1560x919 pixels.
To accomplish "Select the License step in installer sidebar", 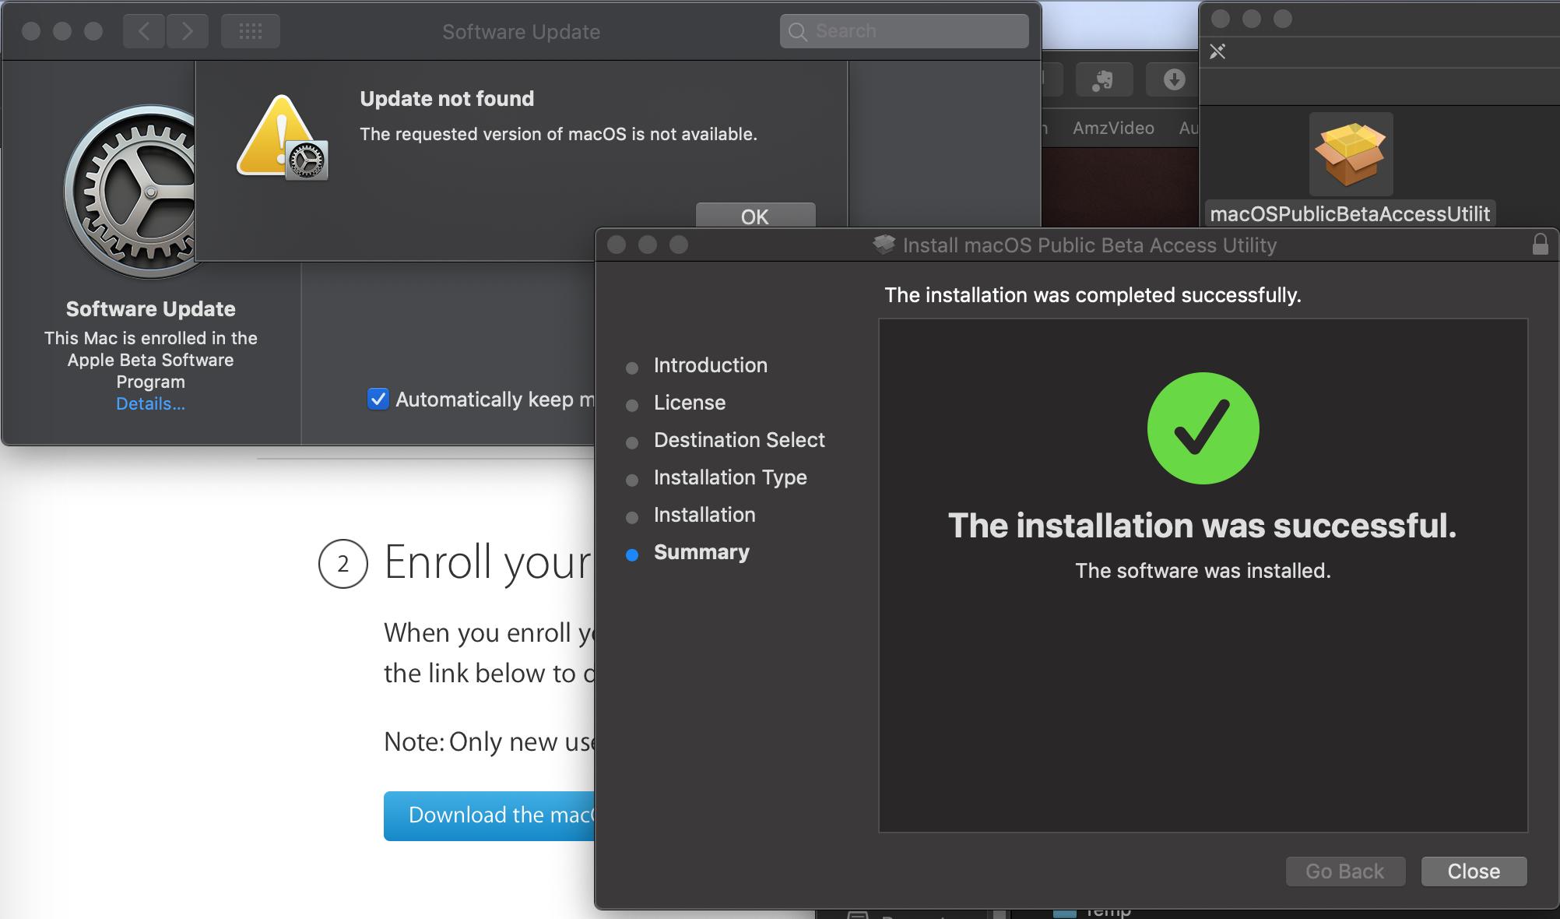I will 690,402.
